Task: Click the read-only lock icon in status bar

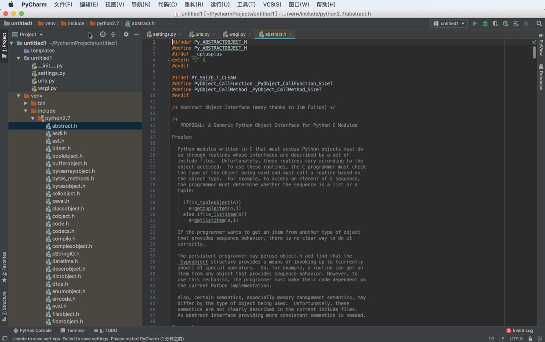Action: pyautogui.click(x=530, y=338)
